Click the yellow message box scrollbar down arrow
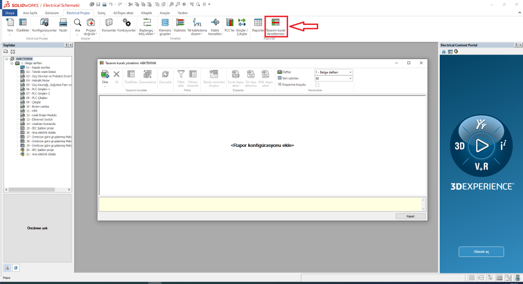 click(423, 209)
